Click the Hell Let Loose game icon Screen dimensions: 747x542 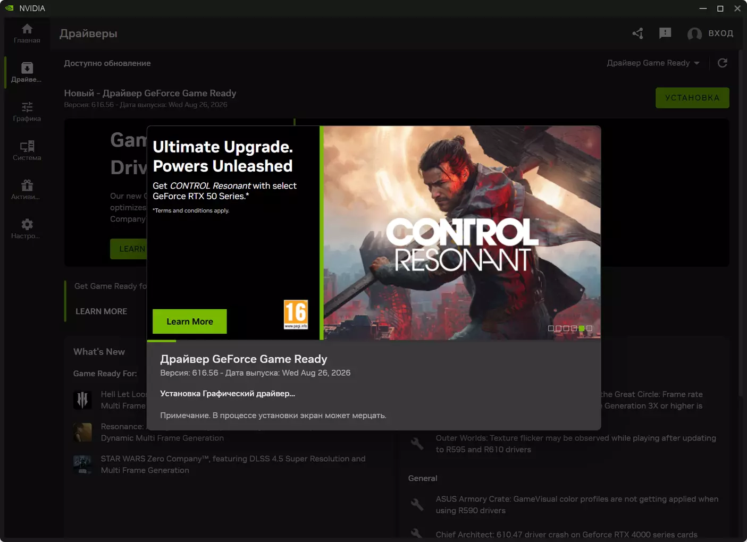coord(82,400)
